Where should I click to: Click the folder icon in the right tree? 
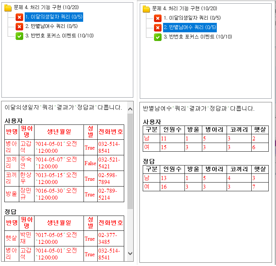(x=146, y=9)
